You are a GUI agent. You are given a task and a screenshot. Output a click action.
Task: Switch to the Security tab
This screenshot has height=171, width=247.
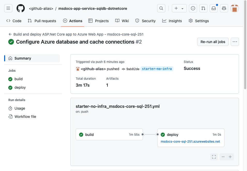pyautogui.click(x=145, y=21)
